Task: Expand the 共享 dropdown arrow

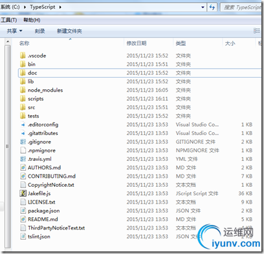Action: coord(21,31)
